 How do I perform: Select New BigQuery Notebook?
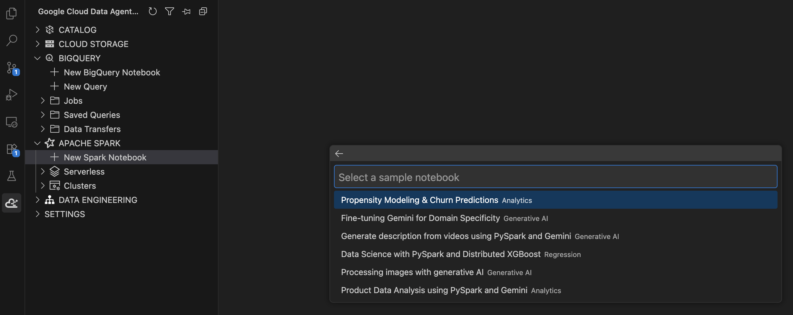click(112, 72)
